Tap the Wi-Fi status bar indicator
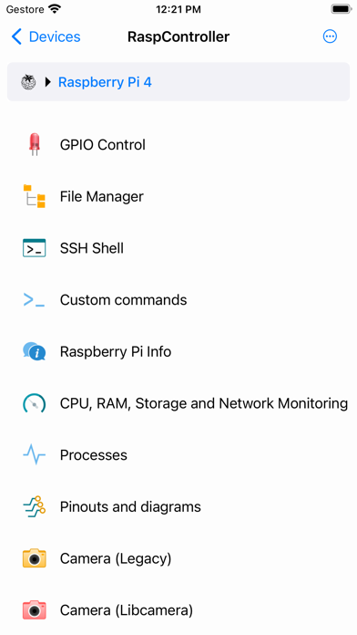The width and height of the screenshot is (357, 635). [x=54, y=9]
